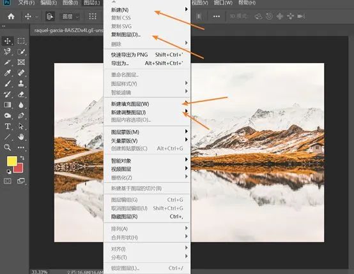Reset to default black-white colors icon
The image size is (354, 274).
pyautogui.click(x=9, y=172)
